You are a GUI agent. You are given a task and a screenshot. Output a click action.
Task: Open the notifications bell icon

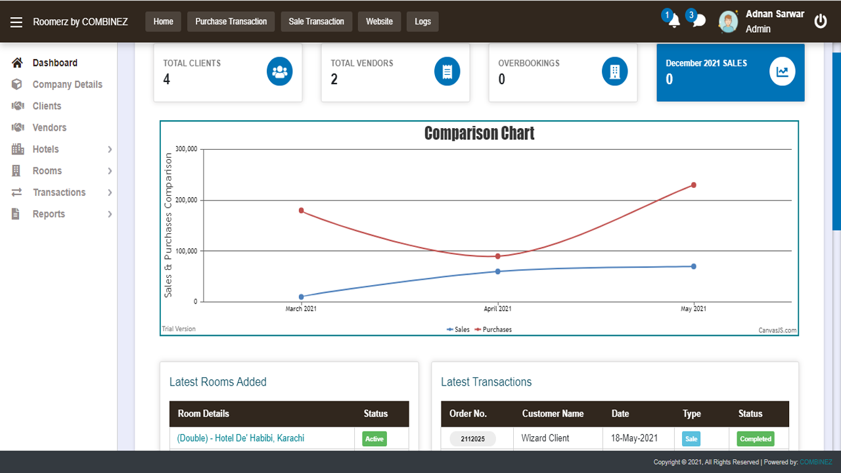point(673,21)
